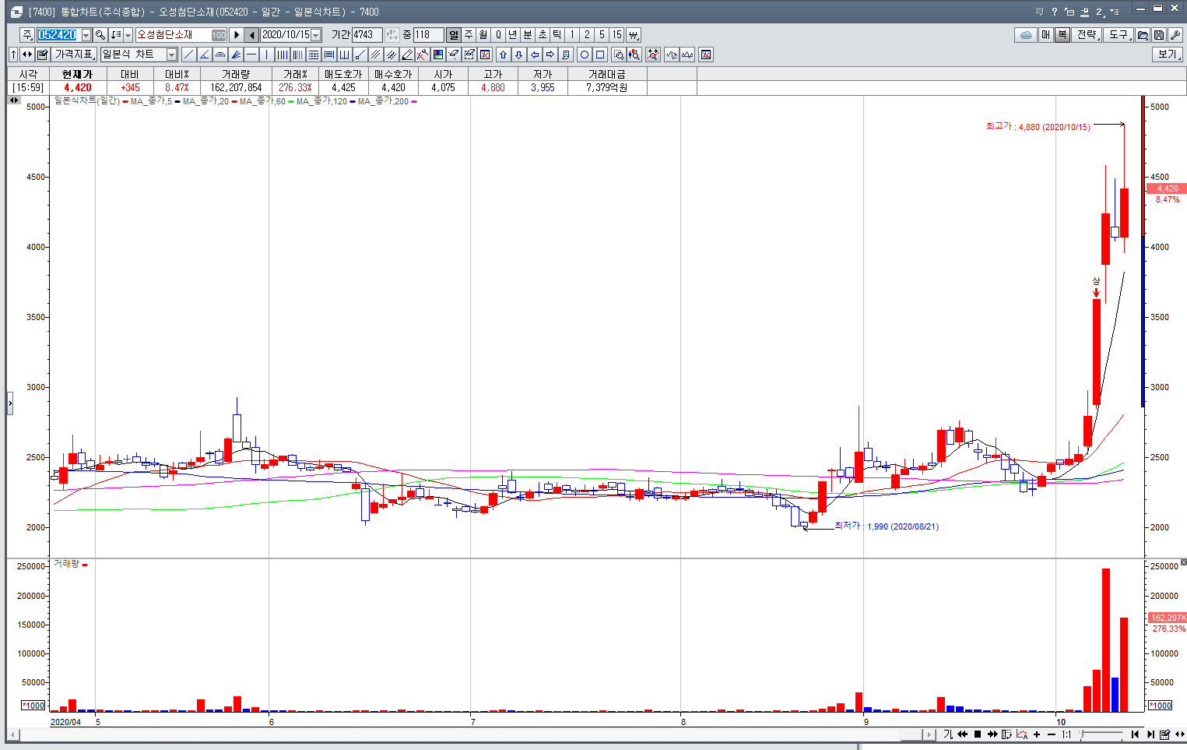The image size is (1187, 750).
Task: Click the left arrow marker tool
Action: (535, 55)
